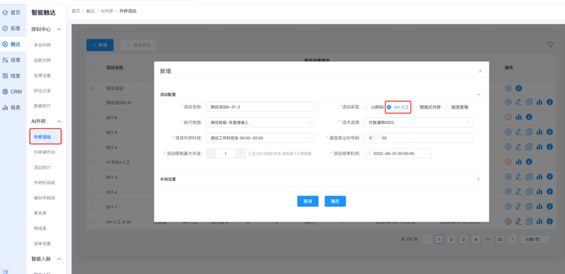Screen dimensions: 565x274
Task: Select the AI呼叫 radio button
Action: point(366,107)
